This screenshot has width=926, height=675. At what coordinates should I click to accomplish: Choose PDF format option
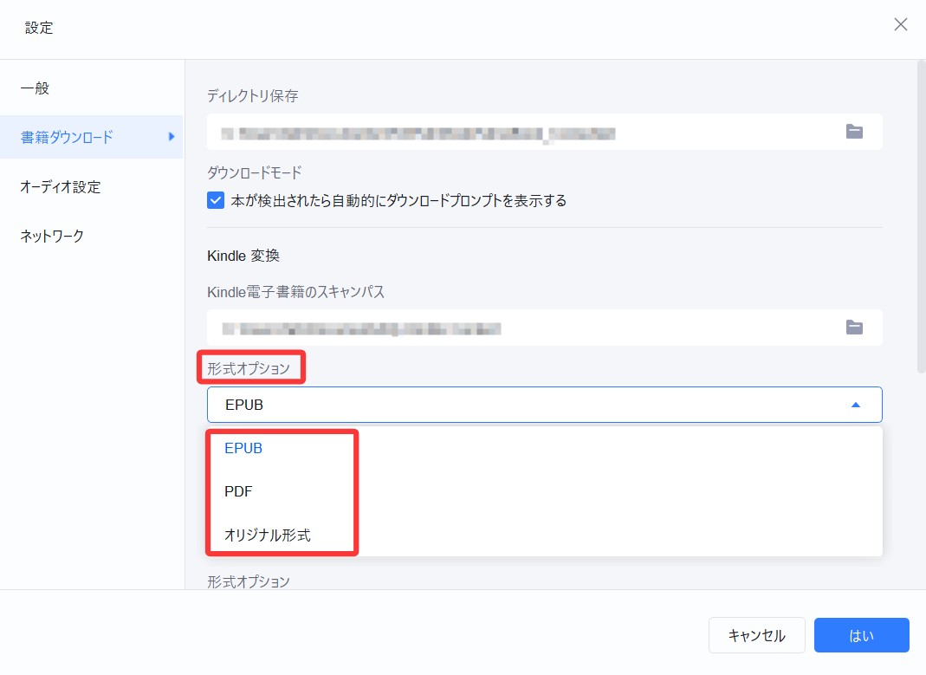tap(238, 491)
